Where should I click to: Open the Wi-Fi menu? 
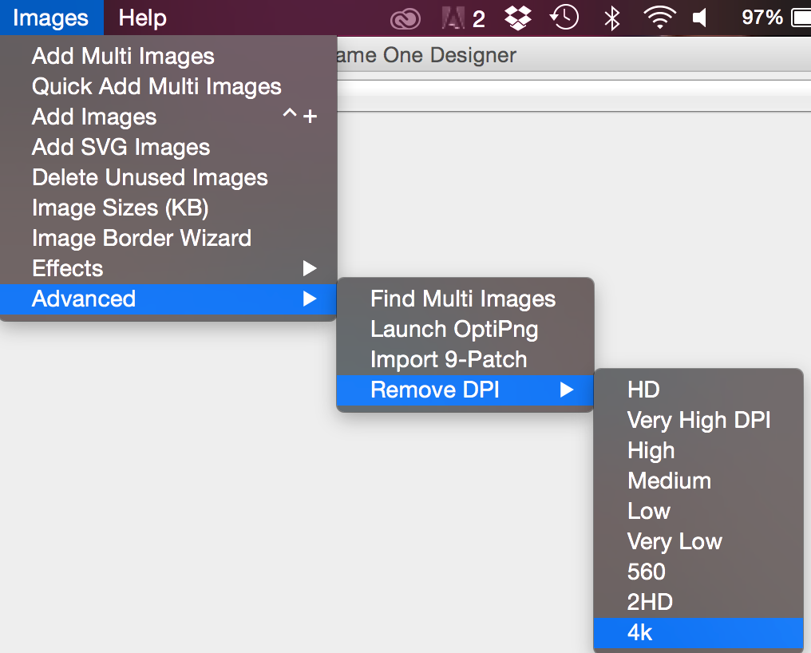[660, 18]
